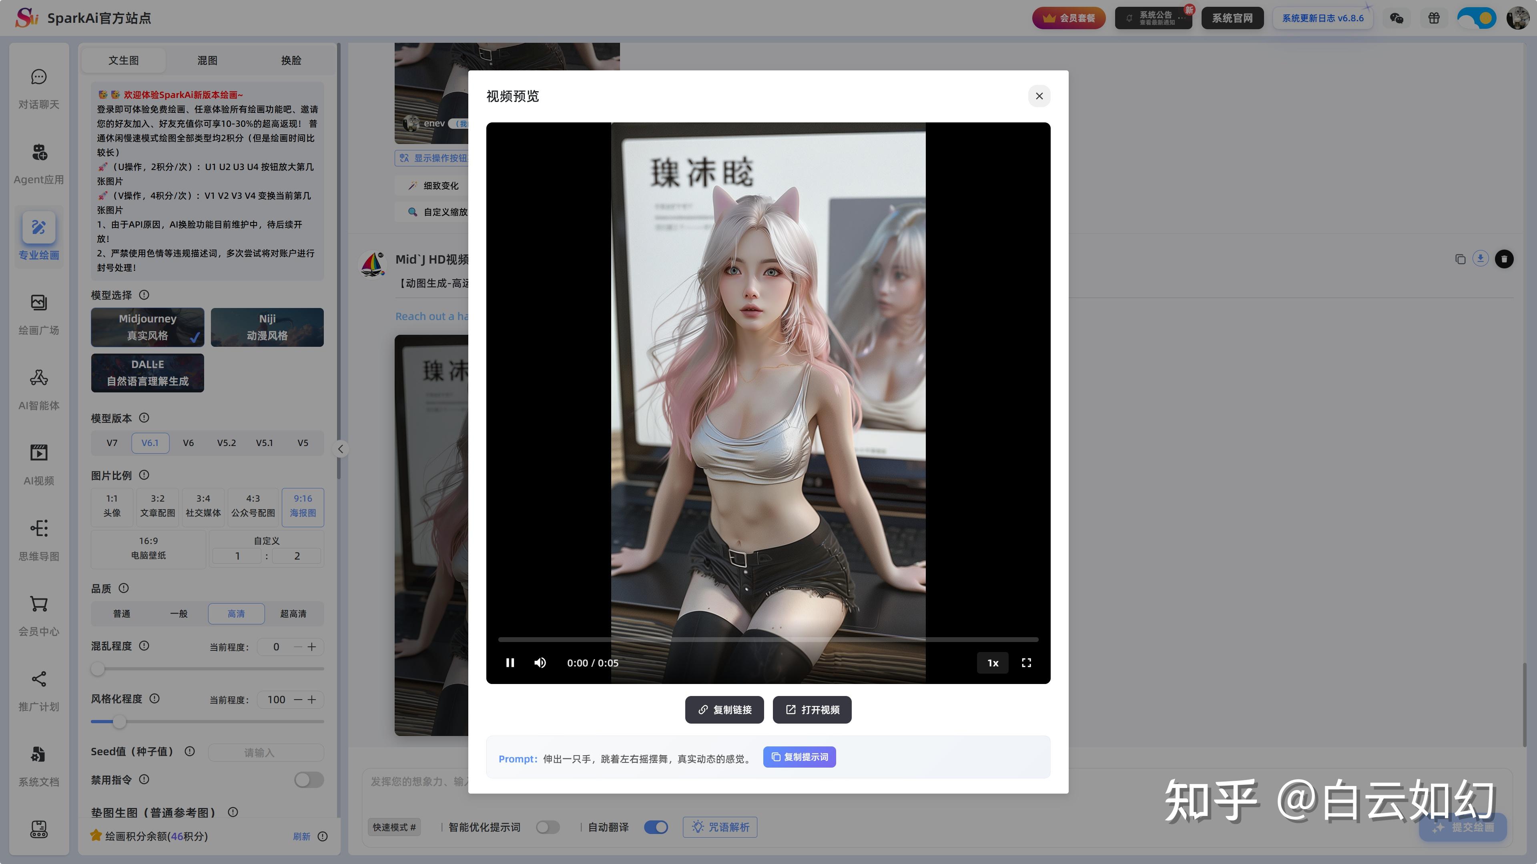Open the 快速模式 mode selector
This screenshot has height=864, width=1537.
point(394,827)
